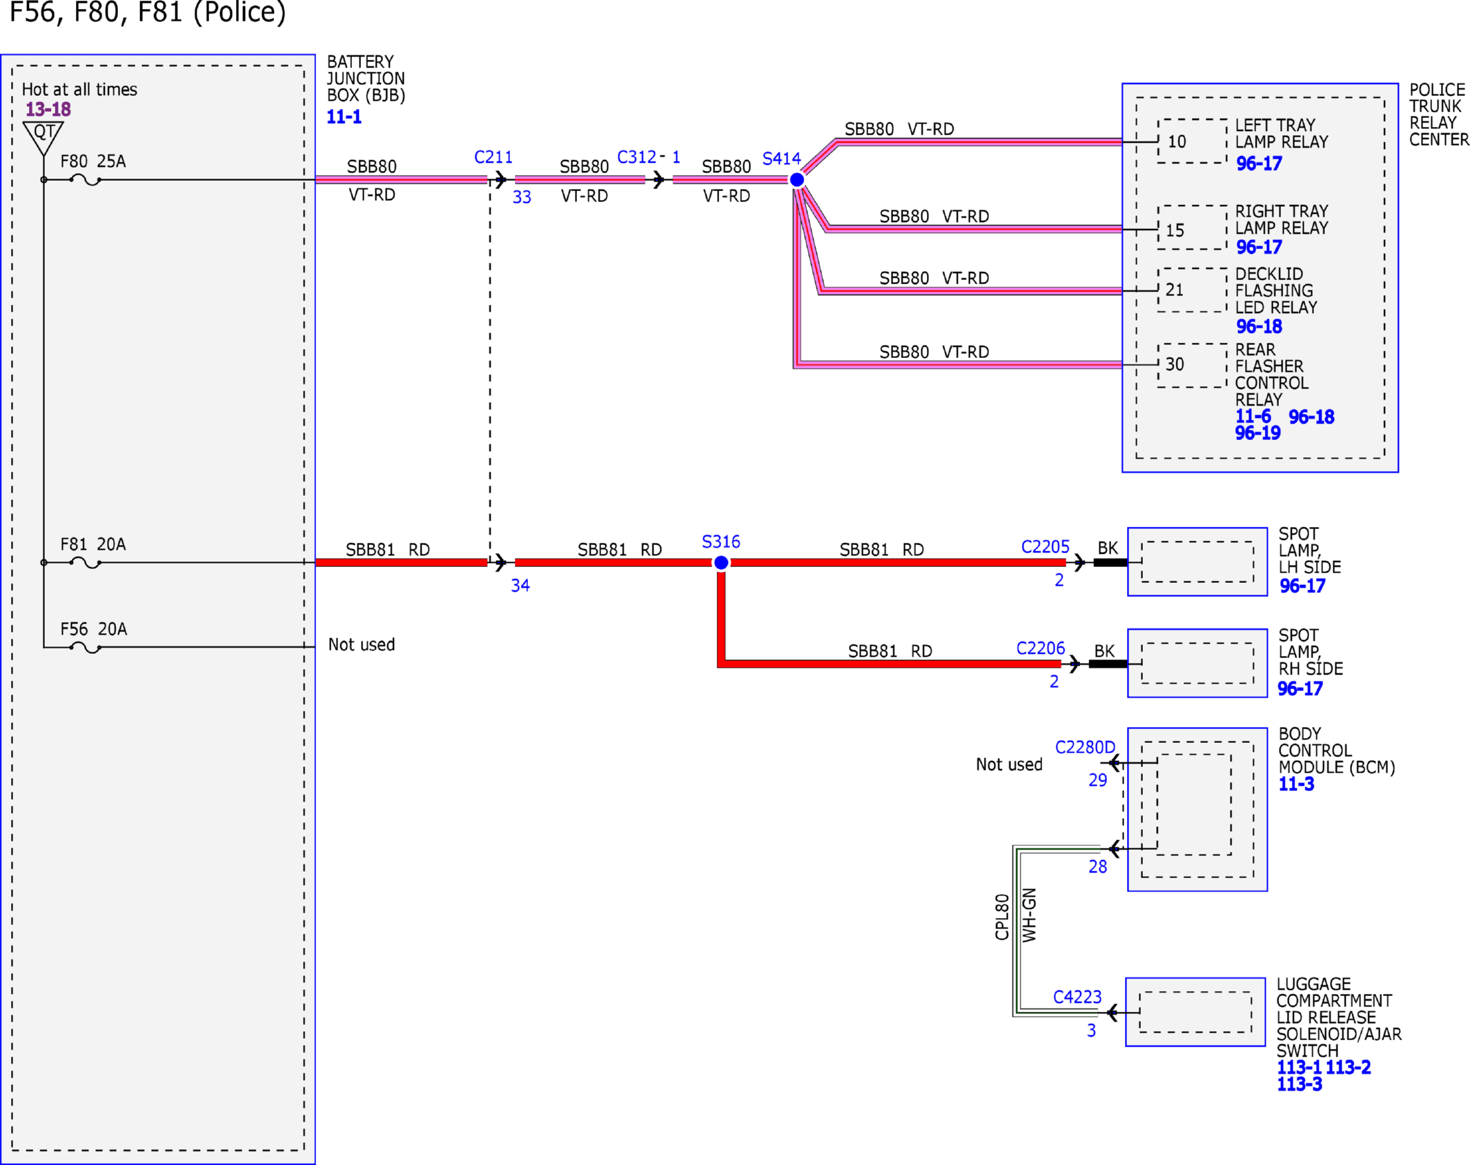Screen dimensions: 1470x1165
Task: Select relay 30 box in trunk relay center
Action: pyautogui.click(x=1192, y=365)
